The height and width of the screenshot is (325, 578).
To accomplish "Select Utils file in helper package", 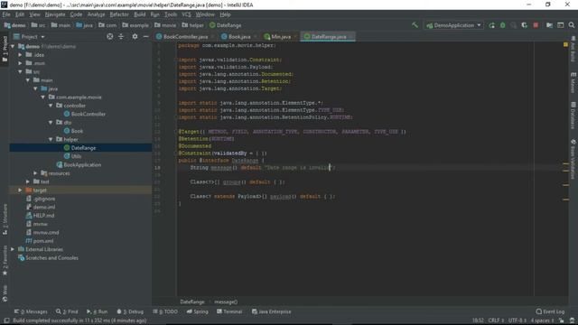I will 72,156.
